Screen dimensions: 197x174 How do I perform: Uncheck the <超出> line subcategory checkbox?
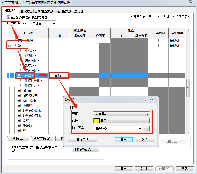pyautogui.click(x=19, y=75)
